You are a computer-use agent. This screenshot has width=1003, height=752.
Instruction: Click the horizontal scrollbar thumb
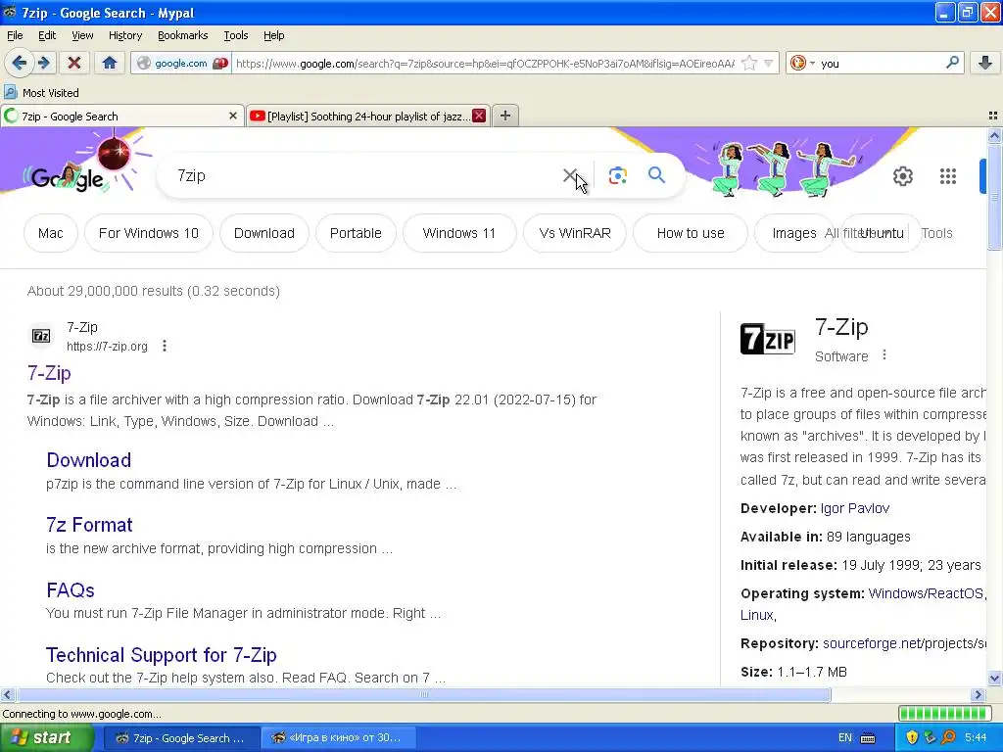click(423, 694)
